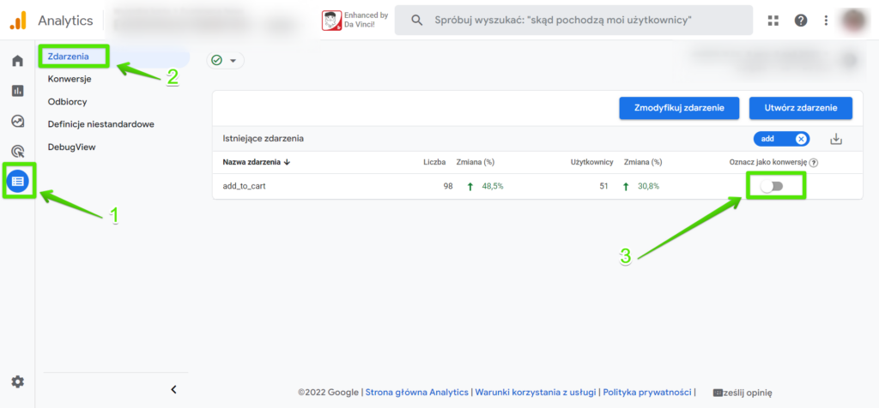Click the search field at top

tap(573, 21)
